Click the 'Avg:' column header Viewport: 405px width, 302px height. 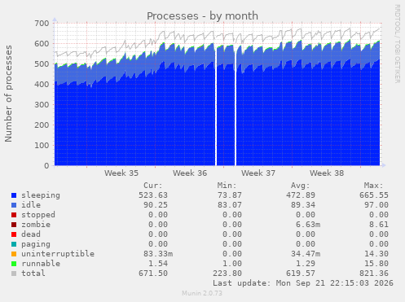pyautogui.click(x=300, y=186)
